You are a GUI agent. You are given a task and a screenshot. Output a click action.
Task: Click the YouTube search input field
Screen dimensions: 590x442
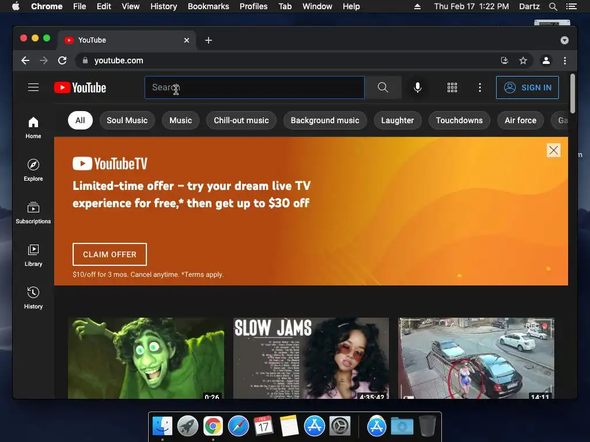coord(254,87)
